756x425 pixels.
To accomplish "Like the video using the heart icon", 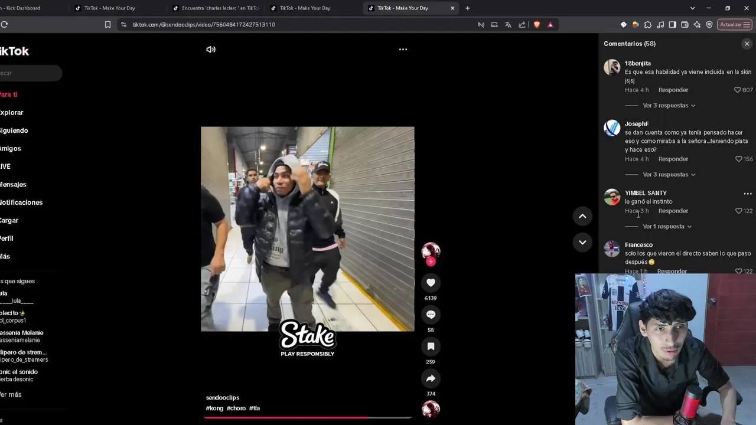I will (431, 283).
